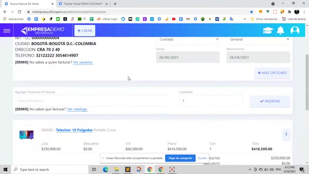Click the Cantidad input field

[211, 101]
